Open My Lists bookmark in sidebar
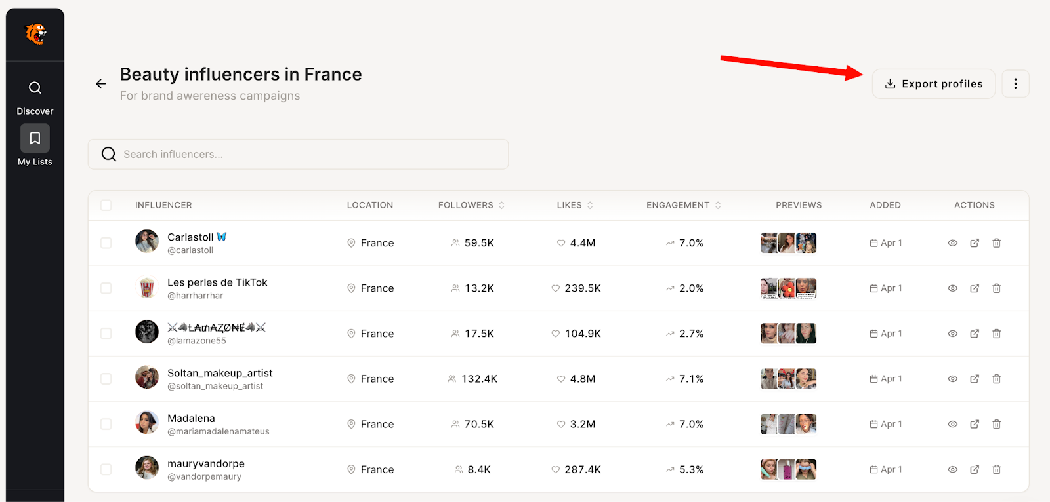Viewport: 1050px width, 502px height. coord(35,138)
